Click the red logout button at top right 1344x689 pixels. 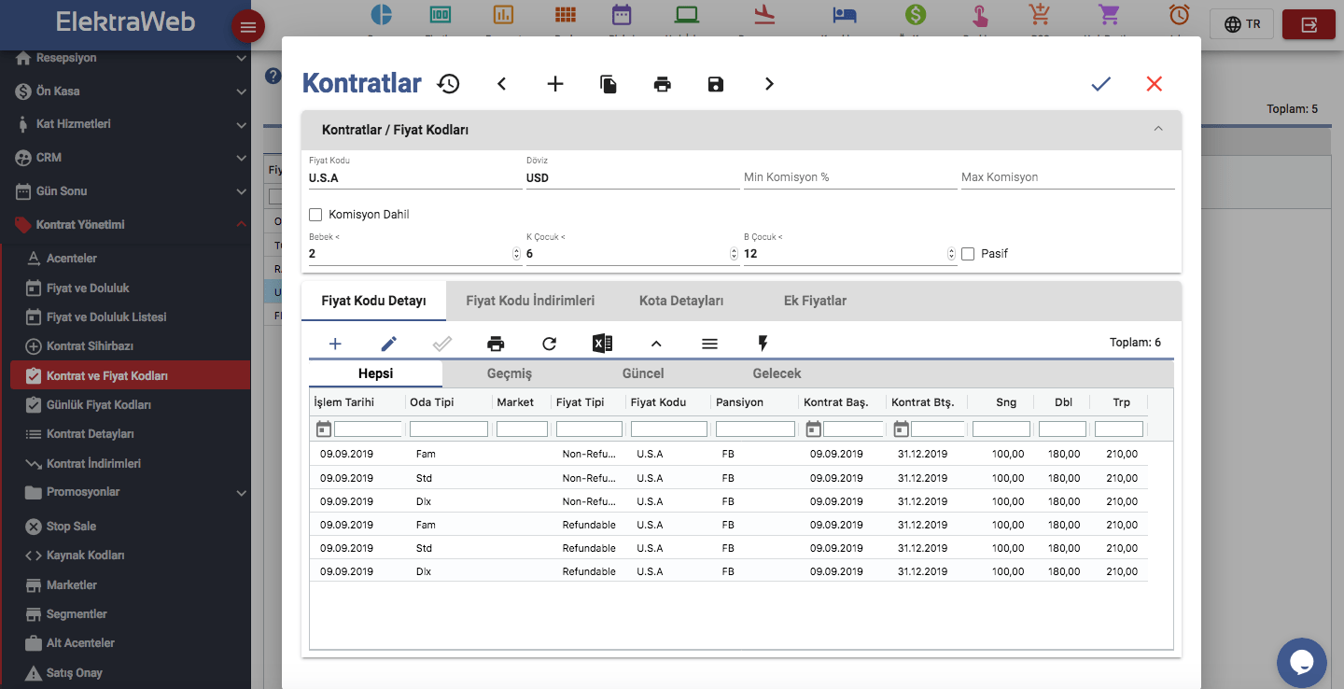click(x=1309, y=24)
